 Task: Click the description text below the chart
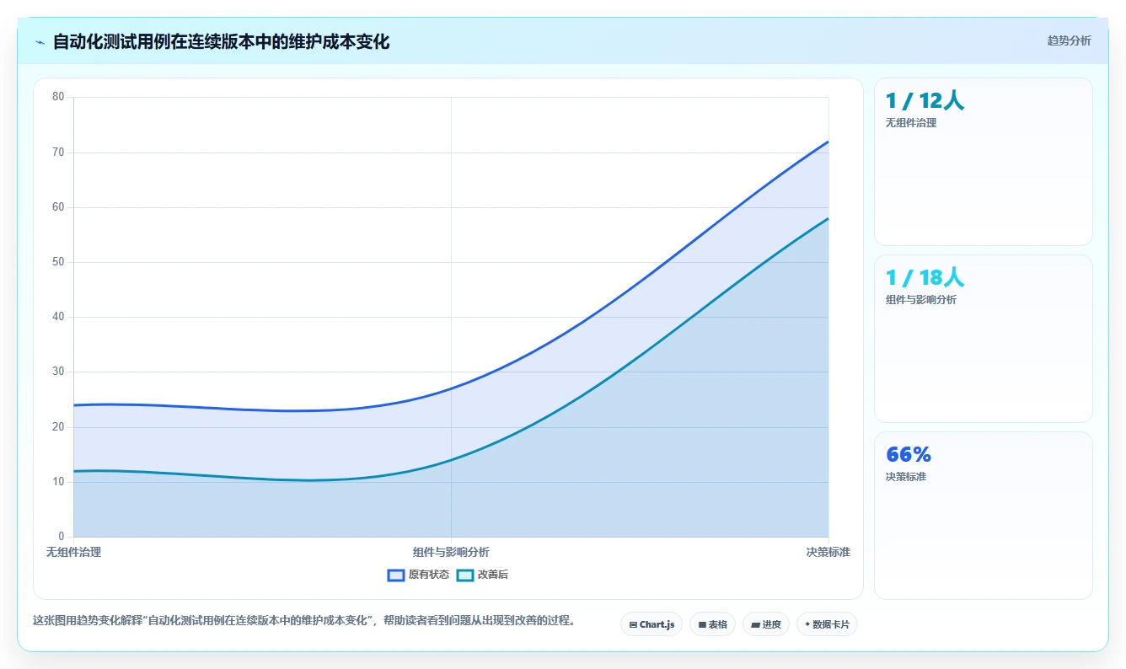[304, 621]
